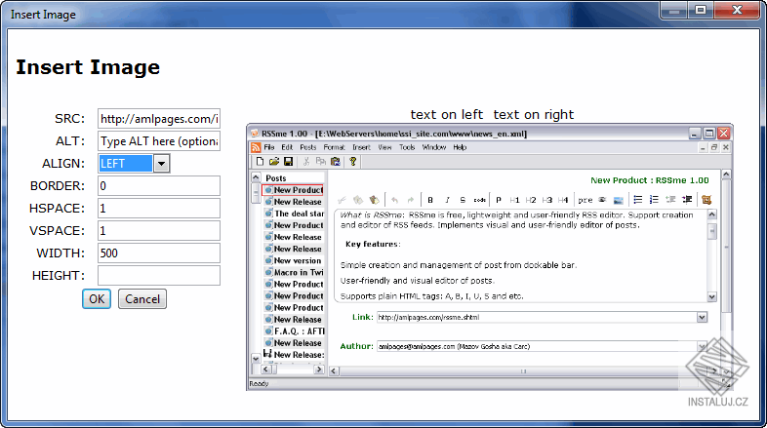Click the orange RSS feed icon beside File menu
The width and height of the screenshot is (767, 428).
(256, 147)
